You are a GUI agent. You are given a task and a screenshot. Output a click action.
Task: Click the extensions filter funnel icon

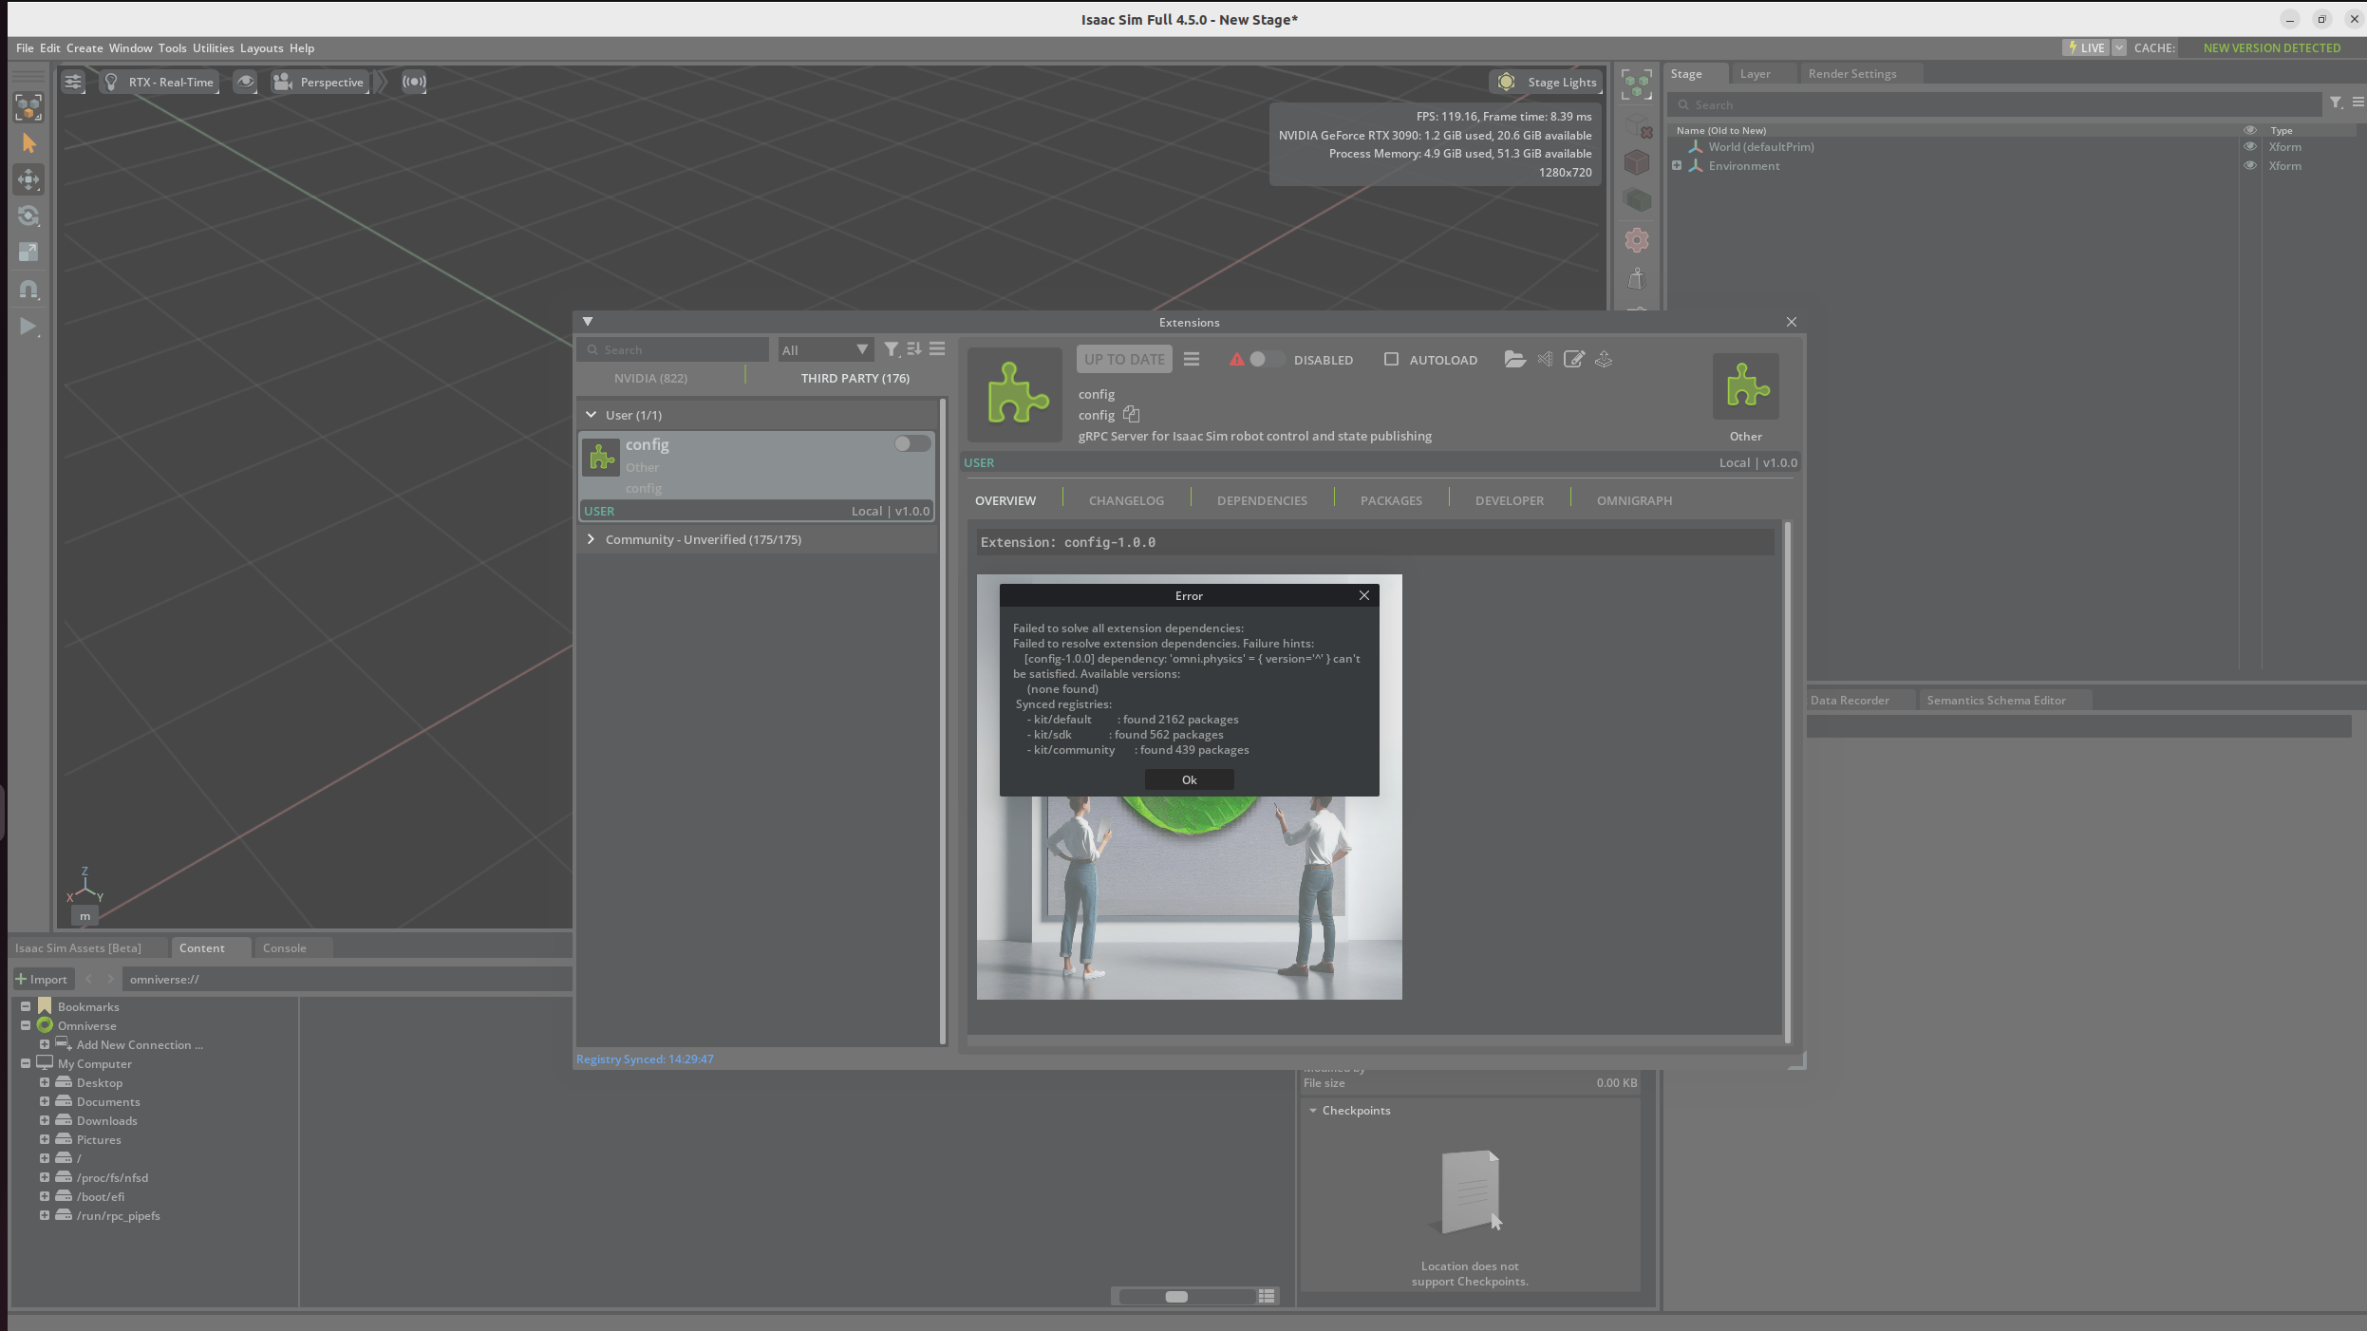pyautogui.click(x=891, y=349)
